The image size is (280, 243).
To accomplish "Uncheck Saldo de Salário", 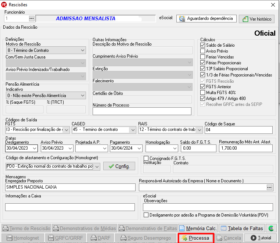I will (x=202, y=45).
